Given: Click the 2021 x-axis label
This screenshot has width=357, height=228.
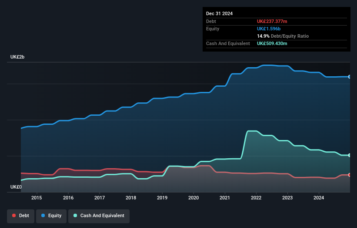Looking at the screenshot, I should click(x=225, y=198).
